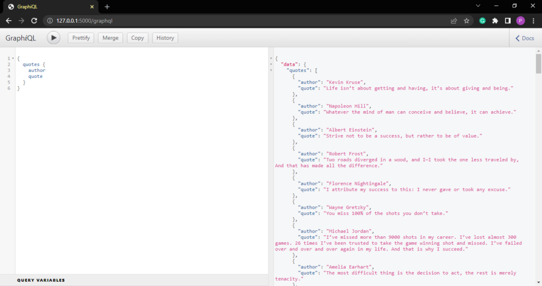Viewport: 542px width, 286px height.
Task: Open the query History panel
Action: click(165, 38)
